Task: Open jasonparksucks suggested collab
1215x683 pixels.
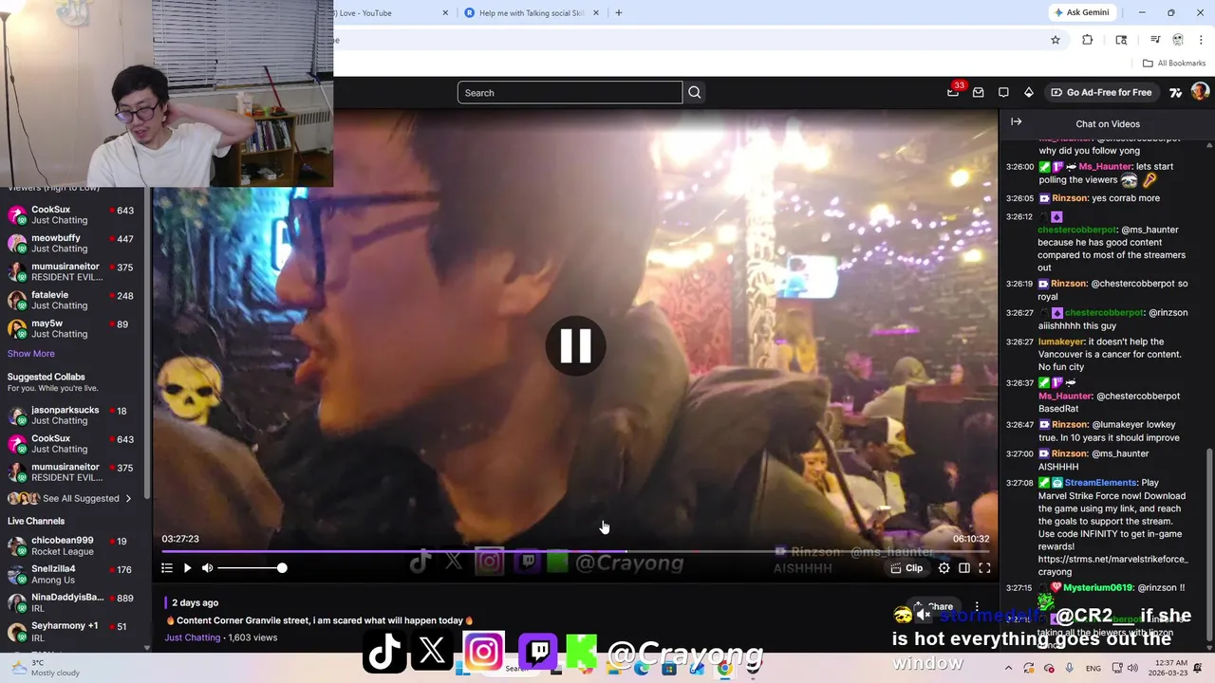Action: click(71, 415)
